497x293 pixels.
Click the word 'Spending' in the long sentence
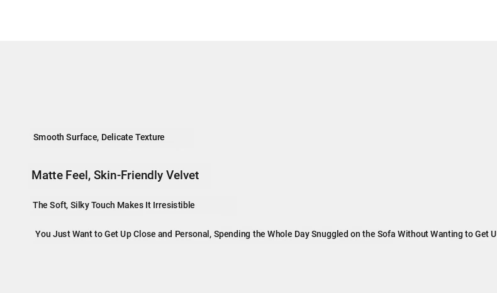click(x=232, y=234)
